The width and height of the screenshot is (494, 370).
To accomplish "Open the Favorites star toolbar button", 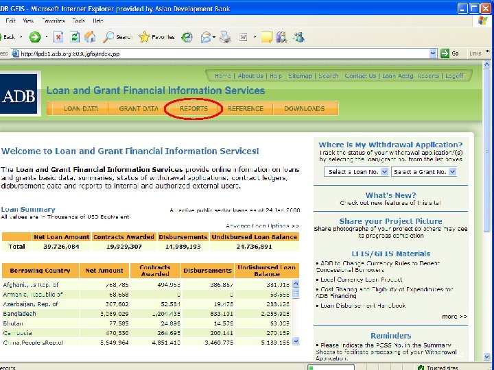I will point(156,37).
